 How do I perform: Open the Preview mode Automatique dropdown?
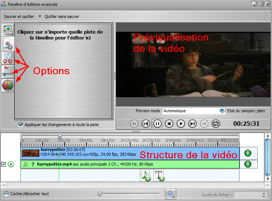coord(194,111)
